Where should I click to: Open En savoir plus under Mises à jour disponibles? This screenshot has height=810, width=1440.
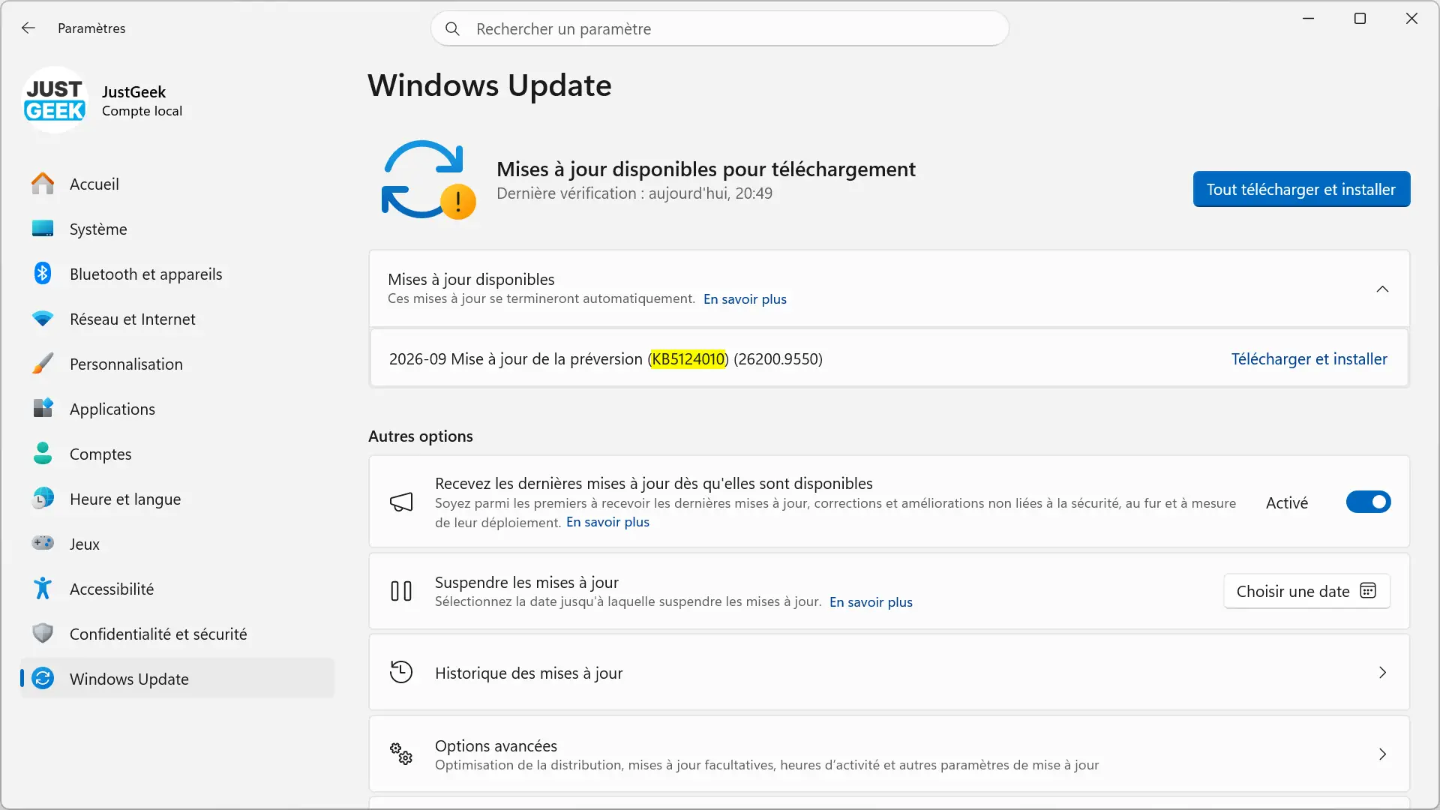pos(745,299)
